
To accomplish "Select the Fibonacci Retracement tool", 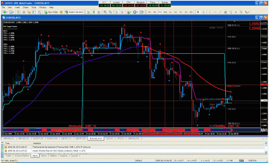I will [x=231, y=12].
